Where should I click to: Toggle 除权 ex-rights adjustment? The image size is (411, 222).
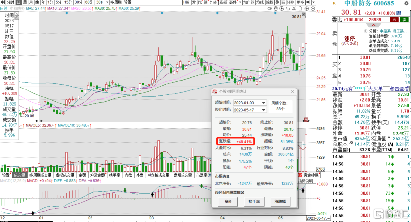click(x=270, y=2)
